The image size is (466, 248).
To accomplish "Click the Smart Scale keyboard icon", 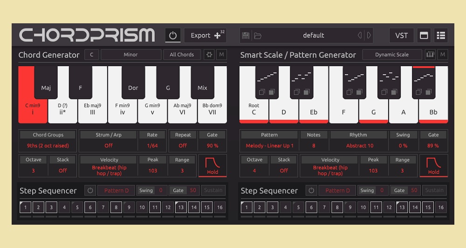I will point(430,55).
